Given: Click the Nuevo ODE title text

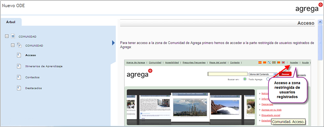Looking at the screenshot, I should point(13,6).
